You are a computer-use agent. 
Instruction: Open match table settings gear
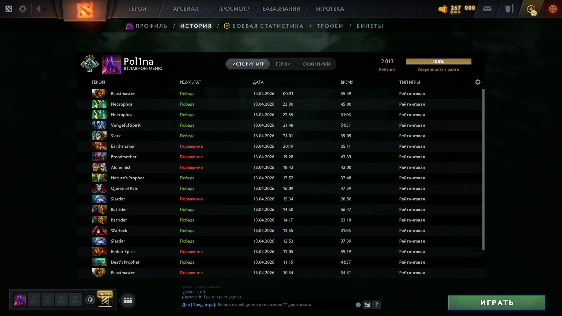tap(477, 82)
